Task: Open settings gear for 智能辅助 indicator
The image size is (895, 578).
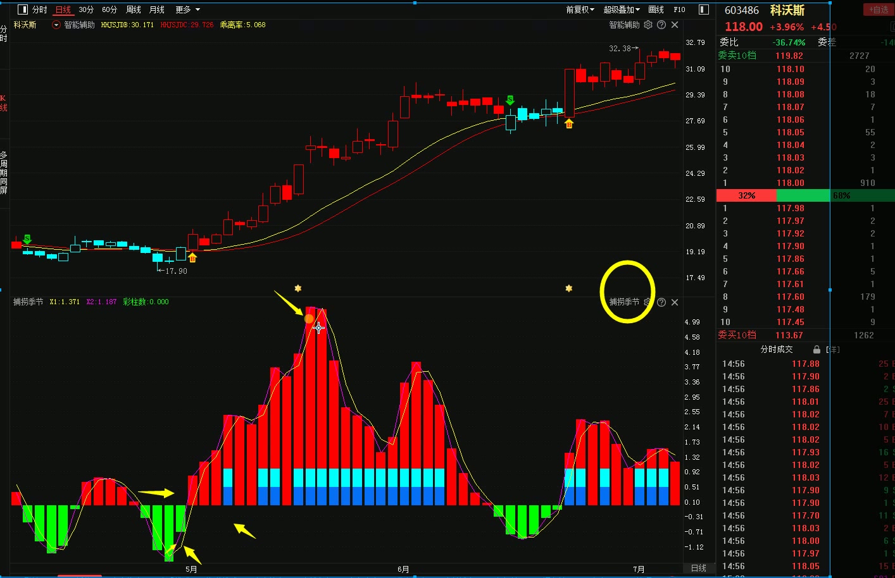Action: coord(648,25)
